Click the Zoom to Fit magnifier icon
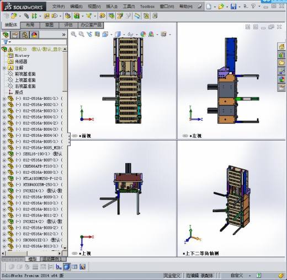This screenshot has height=280, width=287. point(73,34)
